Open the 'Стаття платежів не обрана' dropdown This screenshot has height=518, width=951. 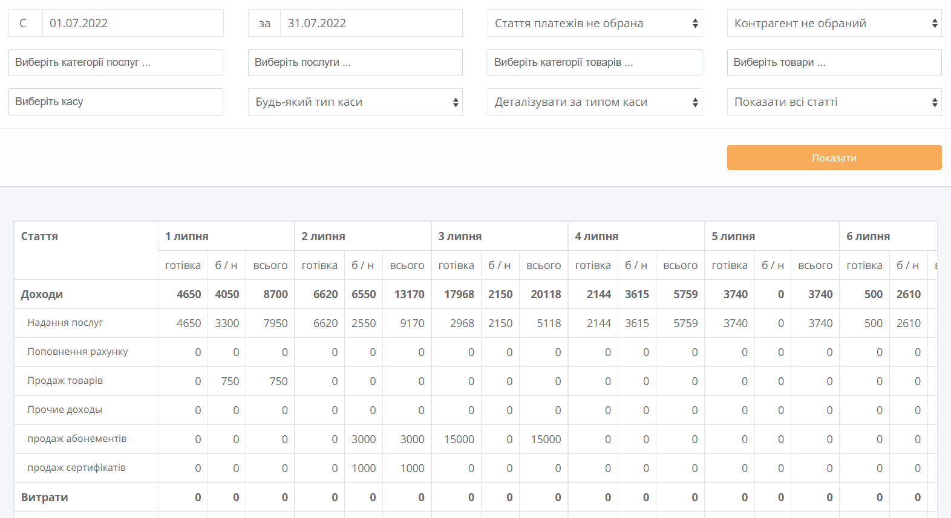(x=594, y=24)
